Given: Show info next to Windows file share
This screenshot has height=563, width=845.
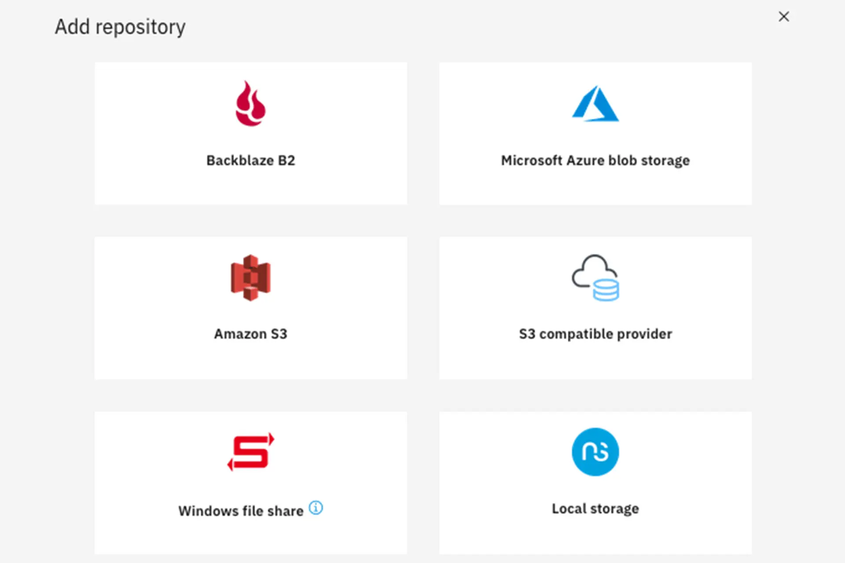Looking at the screenshot, I should pyautogui.click(x=316, y=508).
